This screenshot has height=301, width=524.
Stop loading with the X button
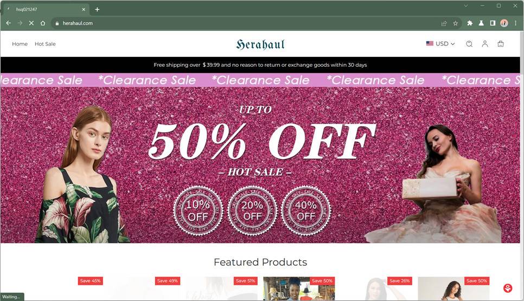[31, 23]
